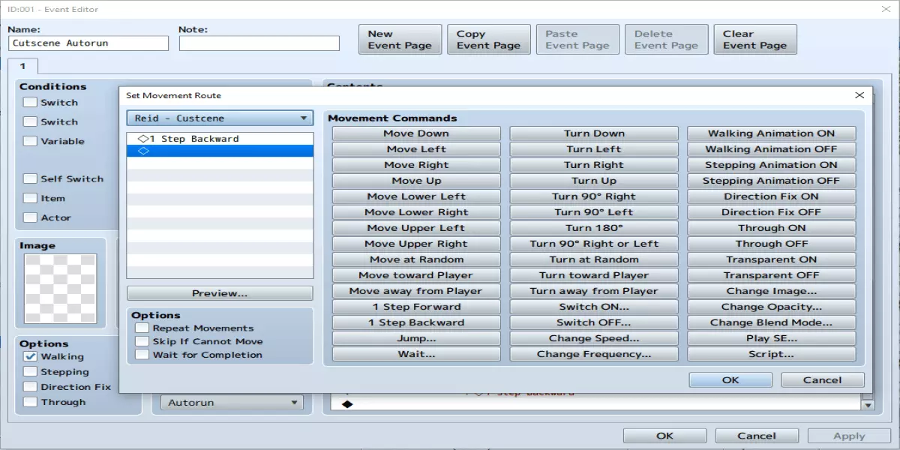The height and width of the screenshot is (450, 900).
Task: Enable Repeat Movements option
Action: pyautogui.click(x=142, y=328)
